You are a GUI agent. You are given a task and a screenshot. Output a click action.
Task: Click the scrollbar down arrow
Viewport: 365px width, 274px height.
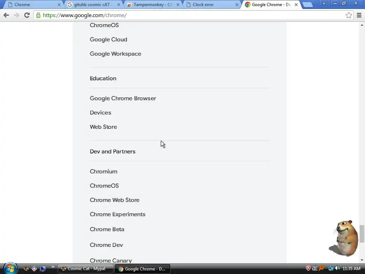(x=362, y=260)
